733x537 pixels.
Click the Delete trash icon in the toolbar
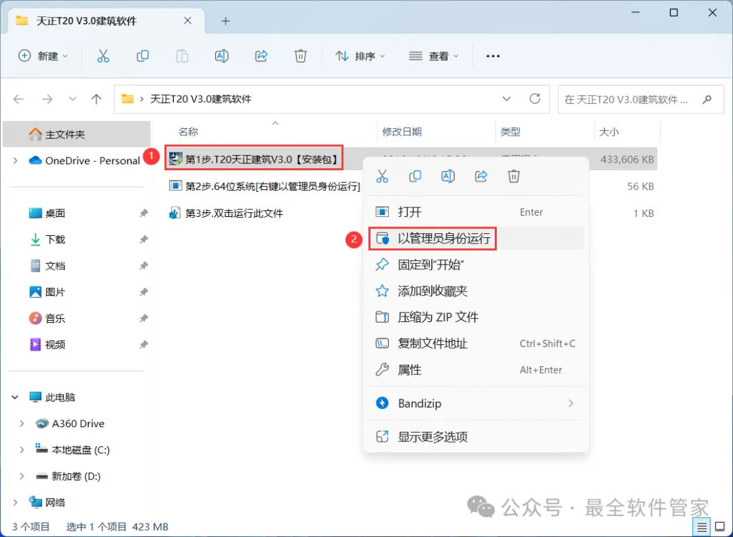[301, 56]
